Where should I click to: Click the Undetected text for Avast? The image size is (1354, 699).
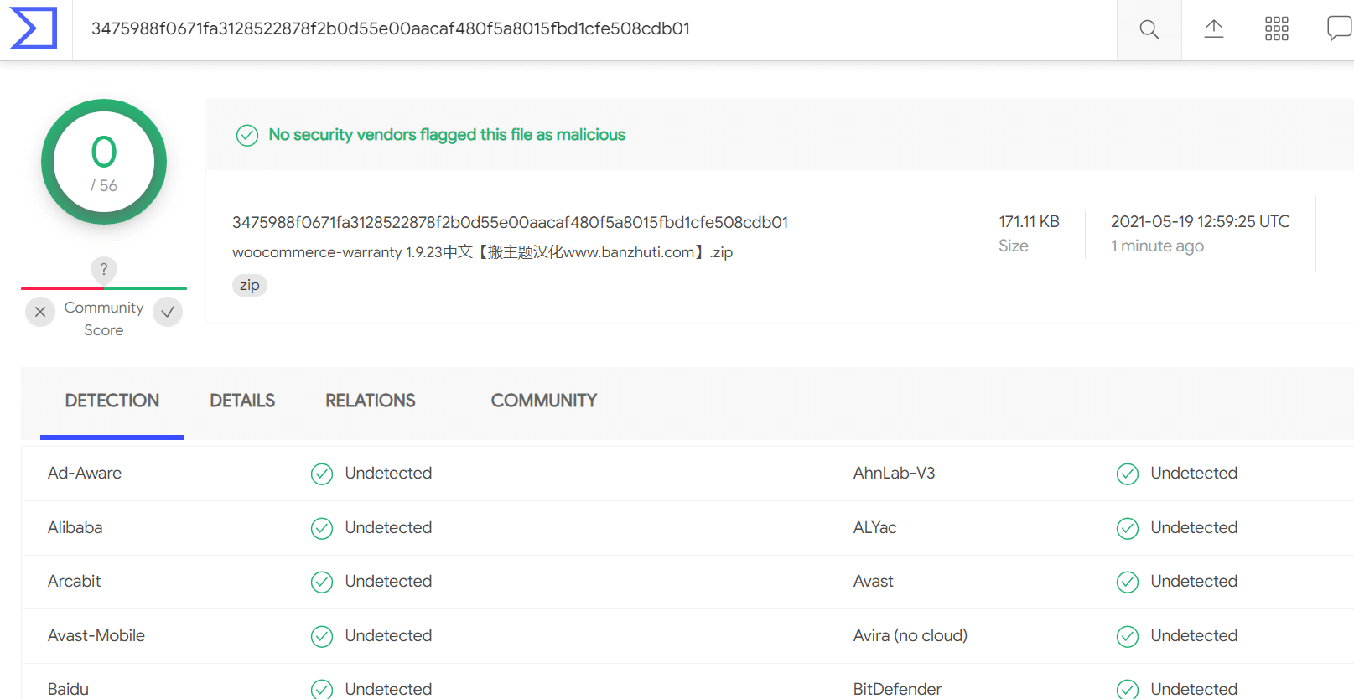pyautogui.click(x=1194, y=581)
